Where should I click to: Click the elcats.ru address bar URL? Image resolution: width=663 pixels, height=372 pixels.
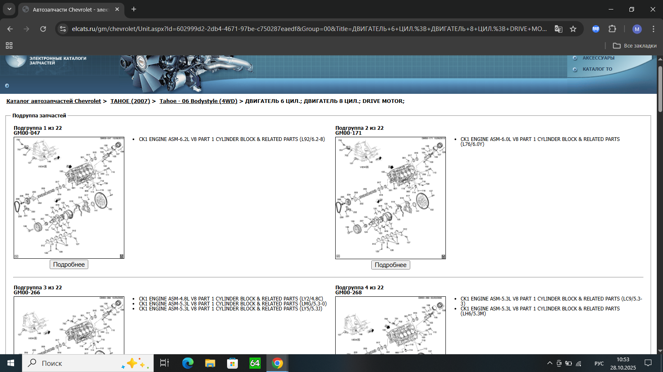pos(309,29)
